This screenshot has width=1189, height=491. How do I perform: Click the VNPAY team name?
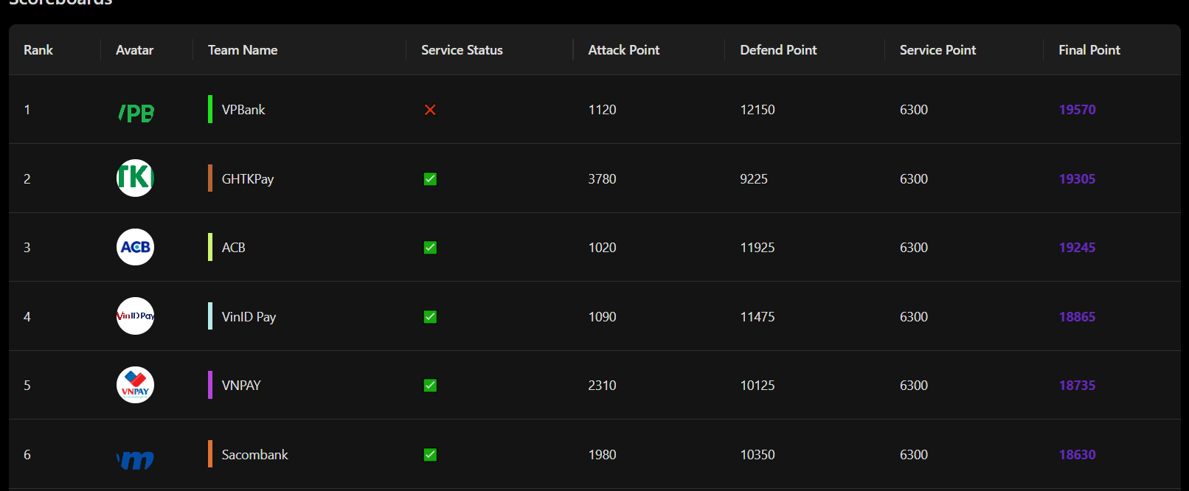click(x=241, y=386)
